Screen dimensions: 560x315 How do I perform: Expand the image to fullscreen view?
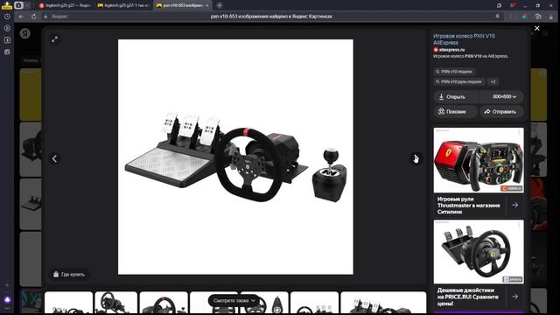tap(54, 39)
